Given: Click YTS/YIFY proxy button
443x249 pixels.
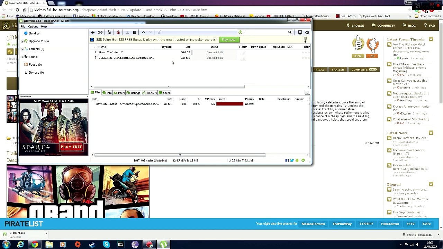Looking at the screenshot, I should click(x=366, y=224).
